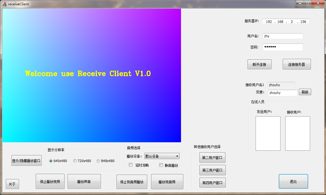Start playback with 播放视音频 button
Viewport: 326px width, 195px height.
pyautogui.click(x=167, y=182)
